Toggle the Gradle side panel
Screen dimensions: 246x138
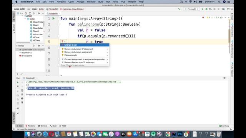232,17
